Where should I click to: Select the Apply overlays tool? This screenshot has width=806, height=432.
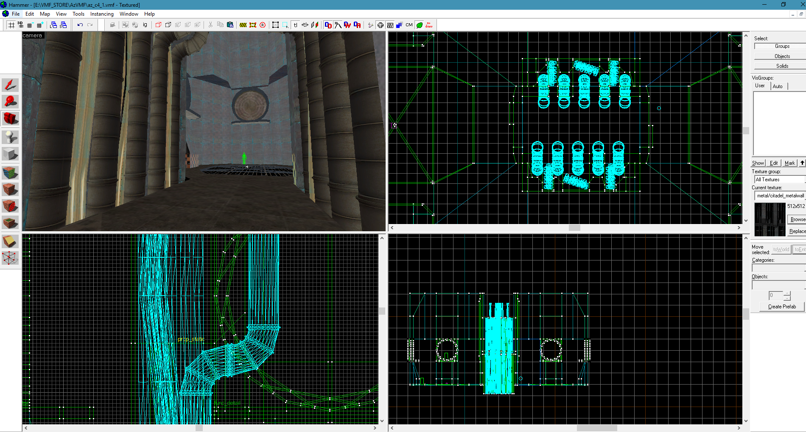pyautogui.click(x=10, y=222)
